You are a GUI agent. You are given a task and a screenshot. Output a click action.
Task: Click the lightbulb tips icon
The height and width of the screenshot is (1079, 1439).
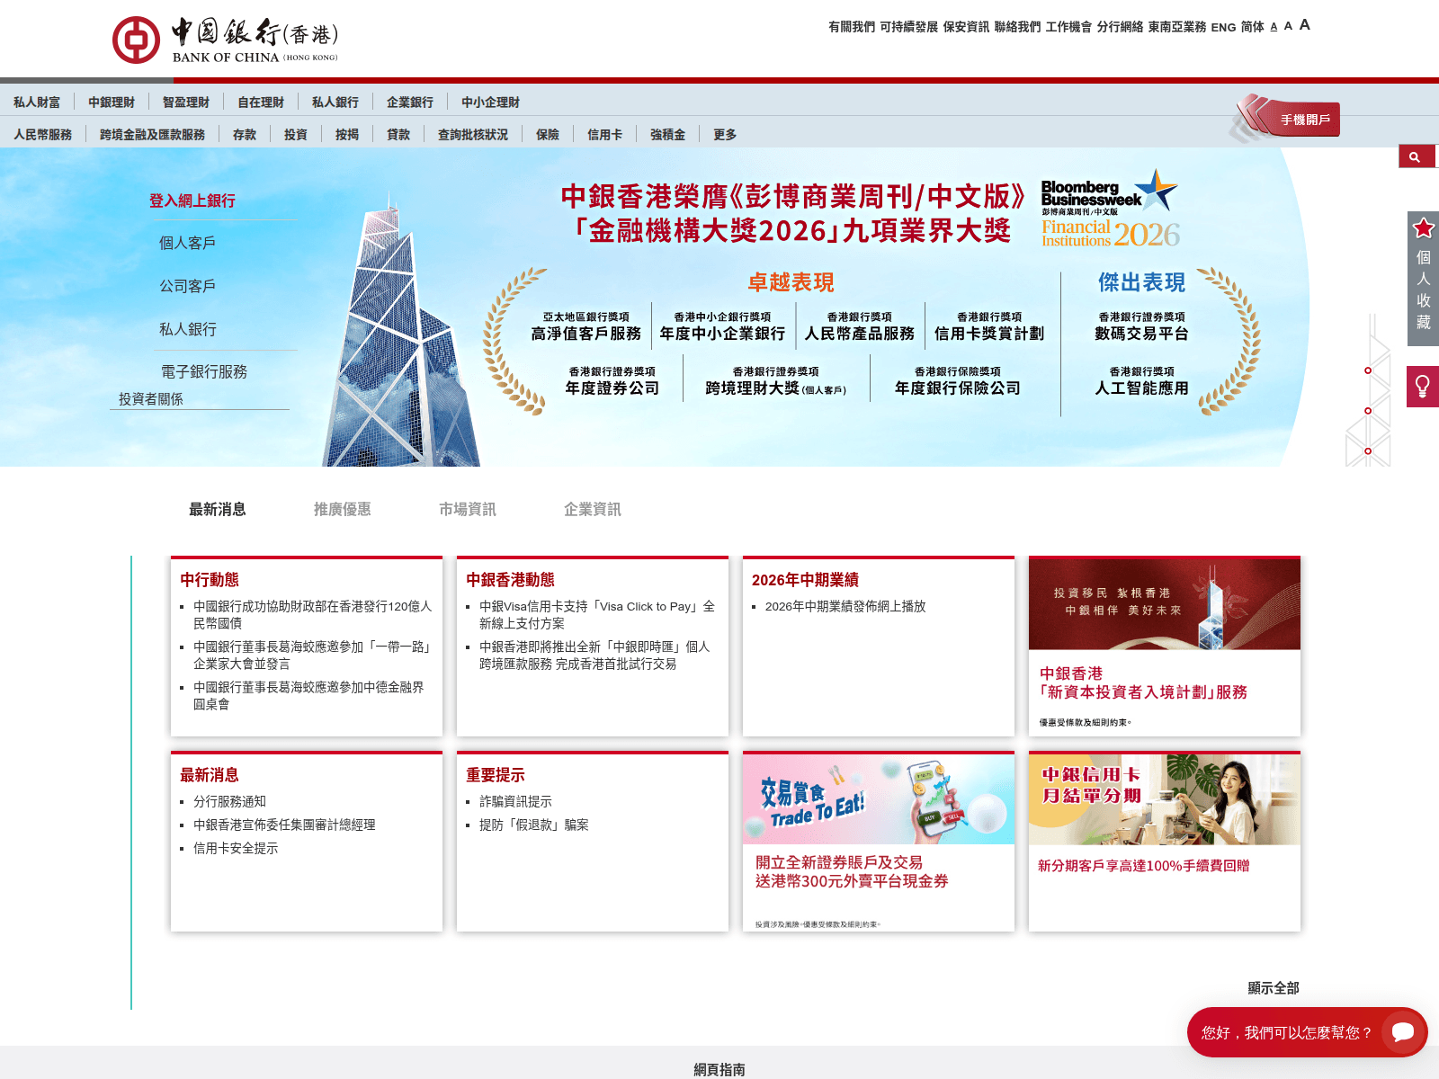[1423, 387]
